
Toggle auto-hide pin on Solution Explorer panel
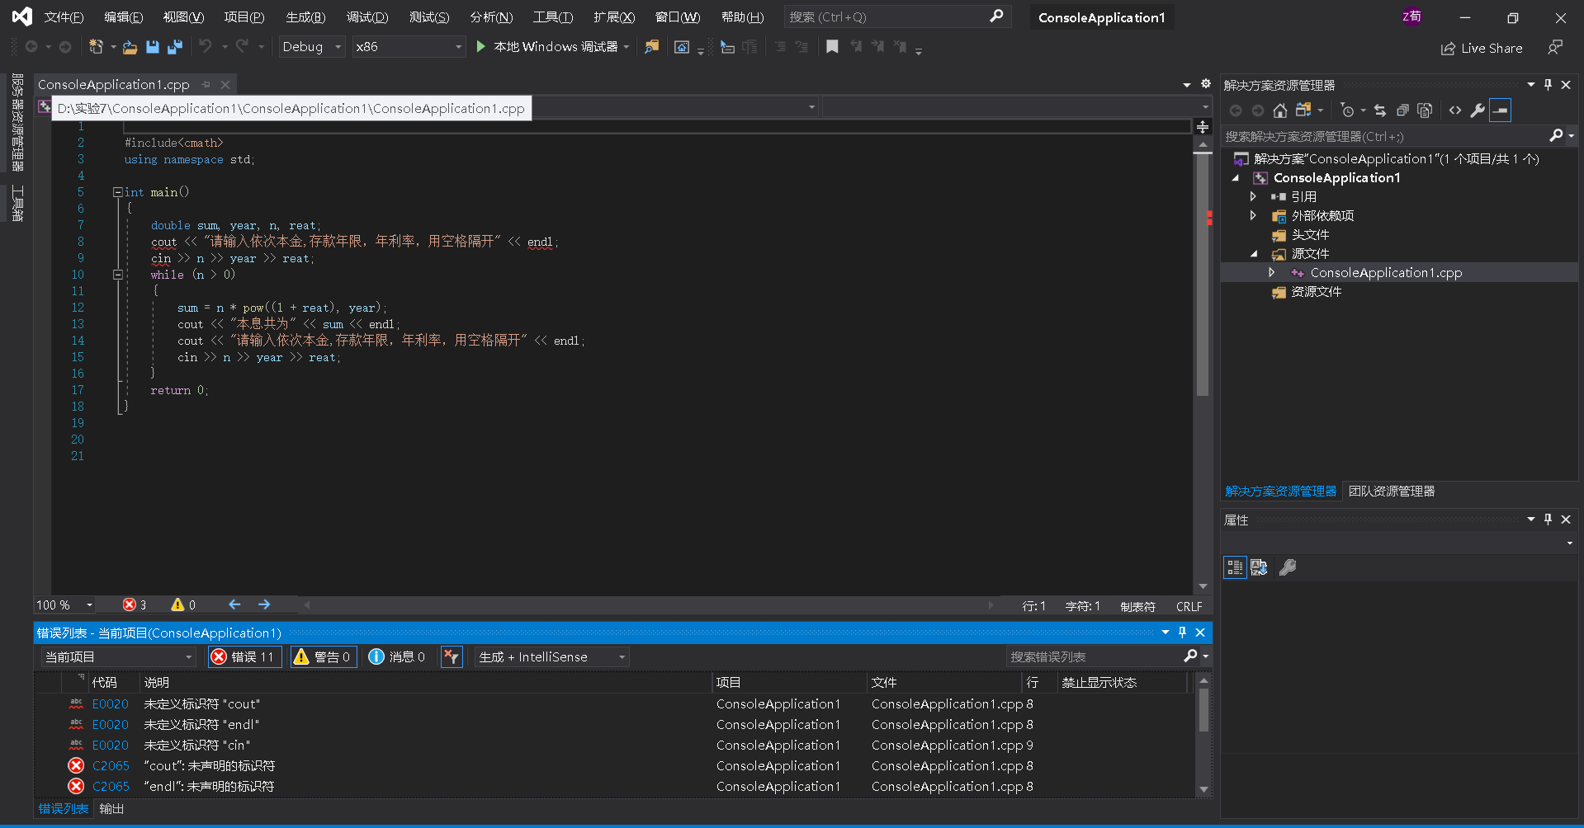[1549, 85]
